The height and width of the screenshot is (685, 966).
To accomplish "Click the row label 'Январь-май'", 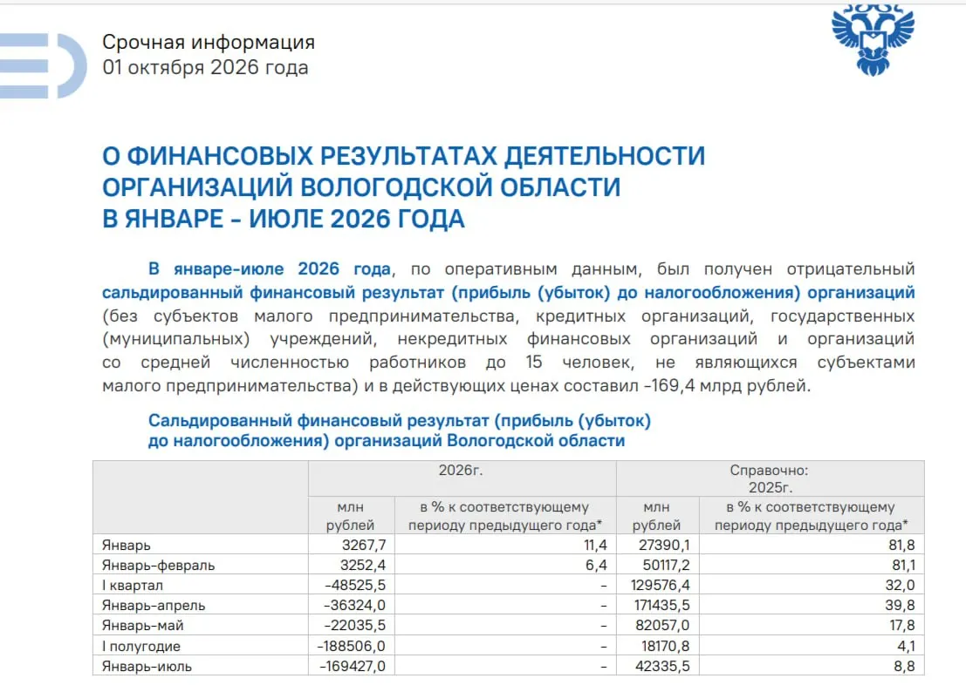I will coord(143,626).
